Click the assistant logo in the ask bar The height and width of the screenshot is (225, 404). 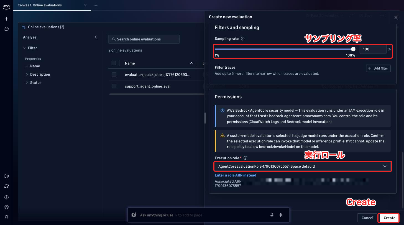pos(134,215)
